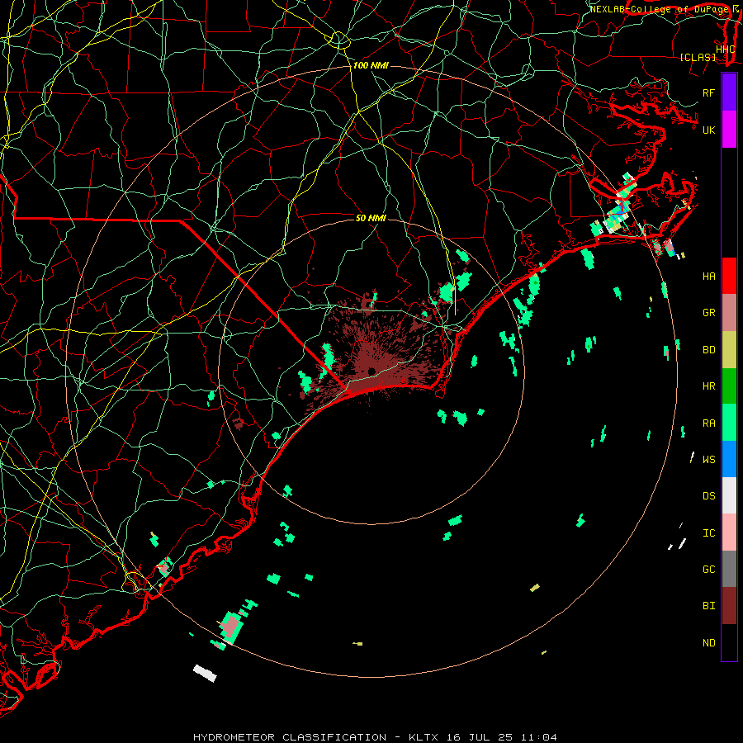743x743 pixels.
Task: Click the IC legend label
Action: coord(708,533)
